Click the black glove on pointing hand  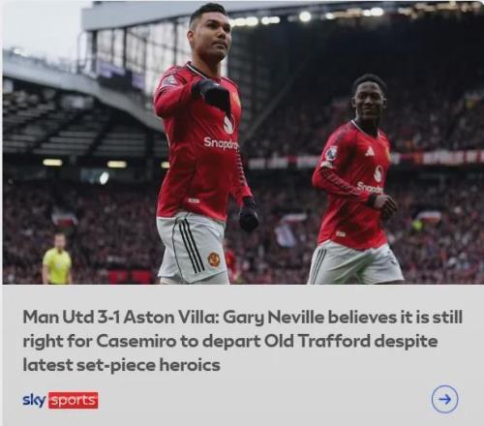211,93
